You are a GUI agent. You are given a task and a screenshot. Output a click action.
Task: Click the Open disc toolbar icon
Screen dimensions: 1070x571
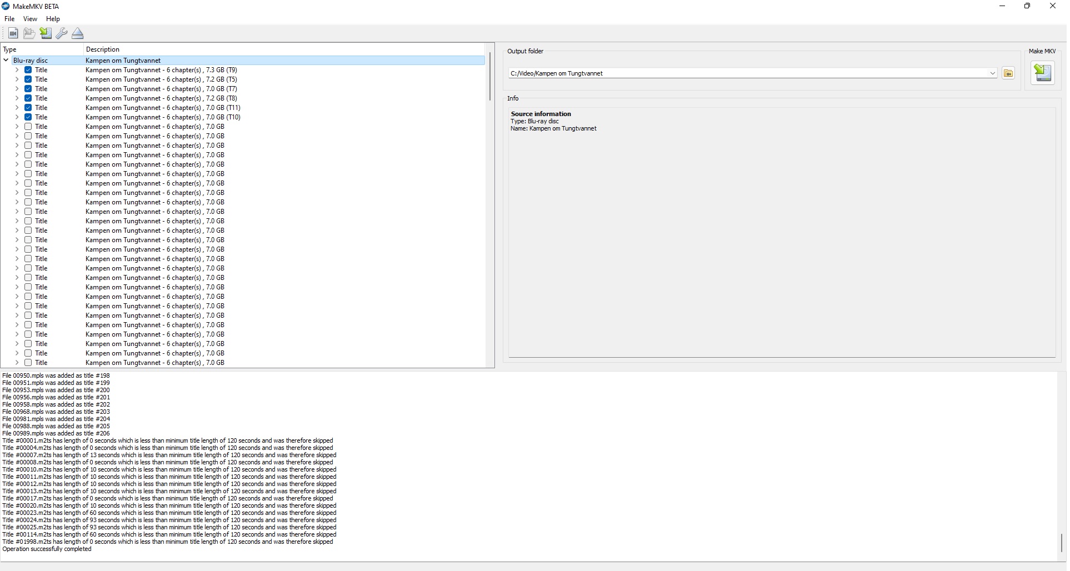click(13, 33)
